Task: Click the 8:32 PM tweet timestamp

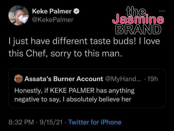Action: click(21, 122)
